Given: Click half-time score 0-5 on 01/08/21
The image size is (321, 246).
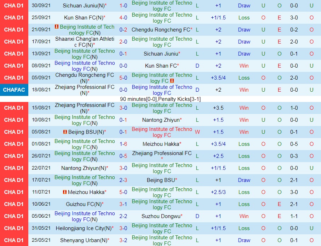Looking at the screenshot, I should (294, 144).
